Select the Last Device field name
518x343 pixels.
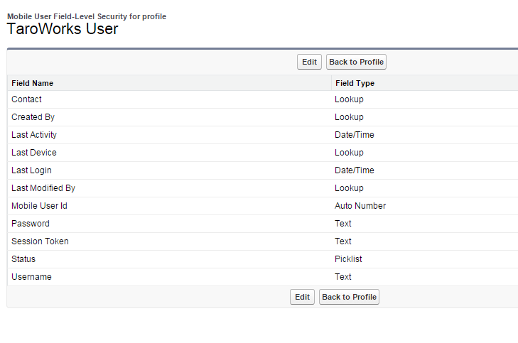(34, 153)
